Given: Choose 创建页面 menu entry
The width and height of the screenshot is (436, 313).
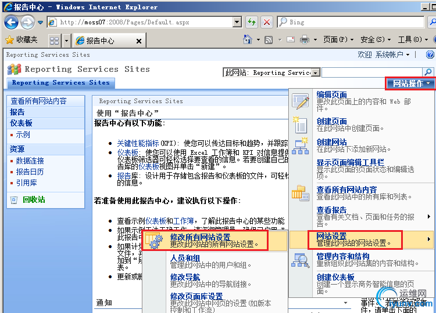Looking at the screenshot, I should (362, 125).
